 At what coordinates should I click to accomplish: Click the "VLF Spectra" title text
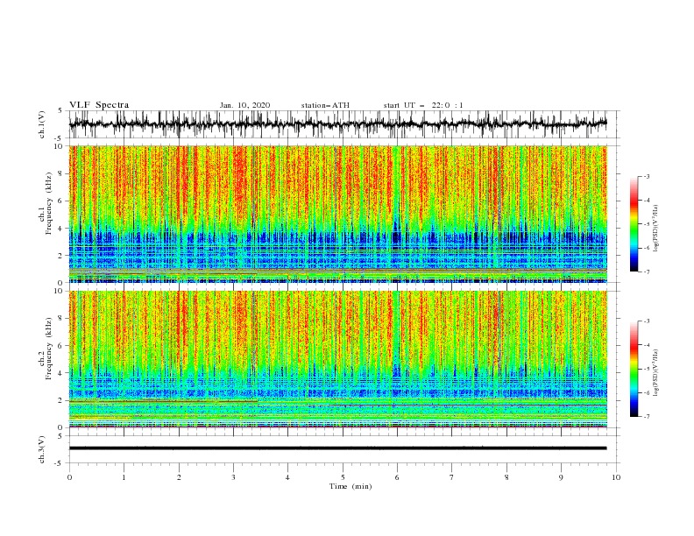click(99, 105)
